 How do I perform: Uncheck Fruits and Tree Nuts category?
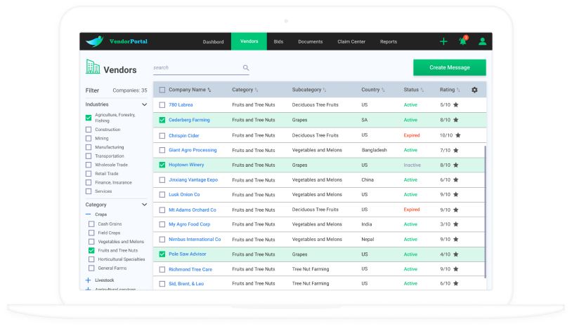tap(91, 250)
